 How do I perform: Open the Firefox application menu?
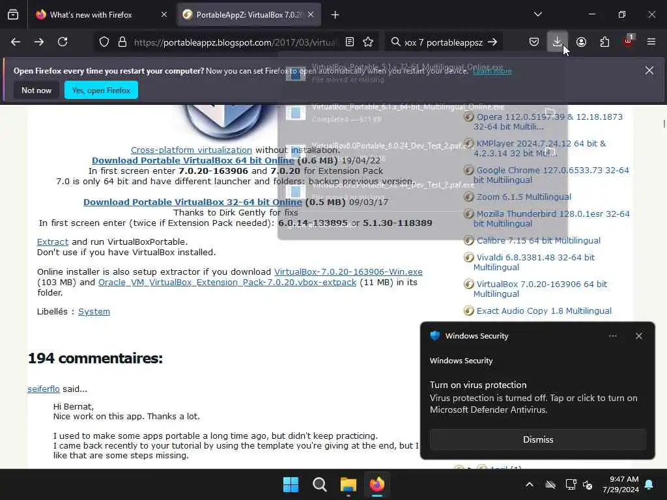coord(651,42)
